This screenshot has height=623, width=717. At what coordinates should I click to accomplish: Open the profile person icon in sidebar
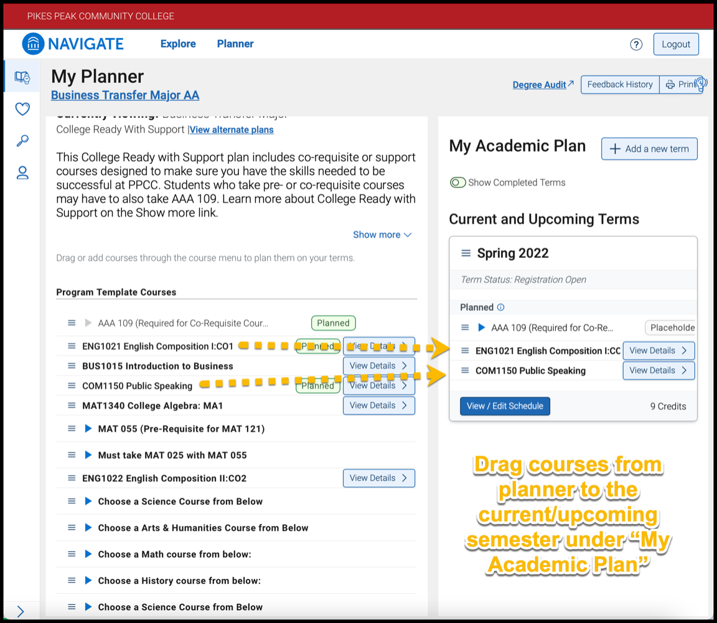click(22, 173)
